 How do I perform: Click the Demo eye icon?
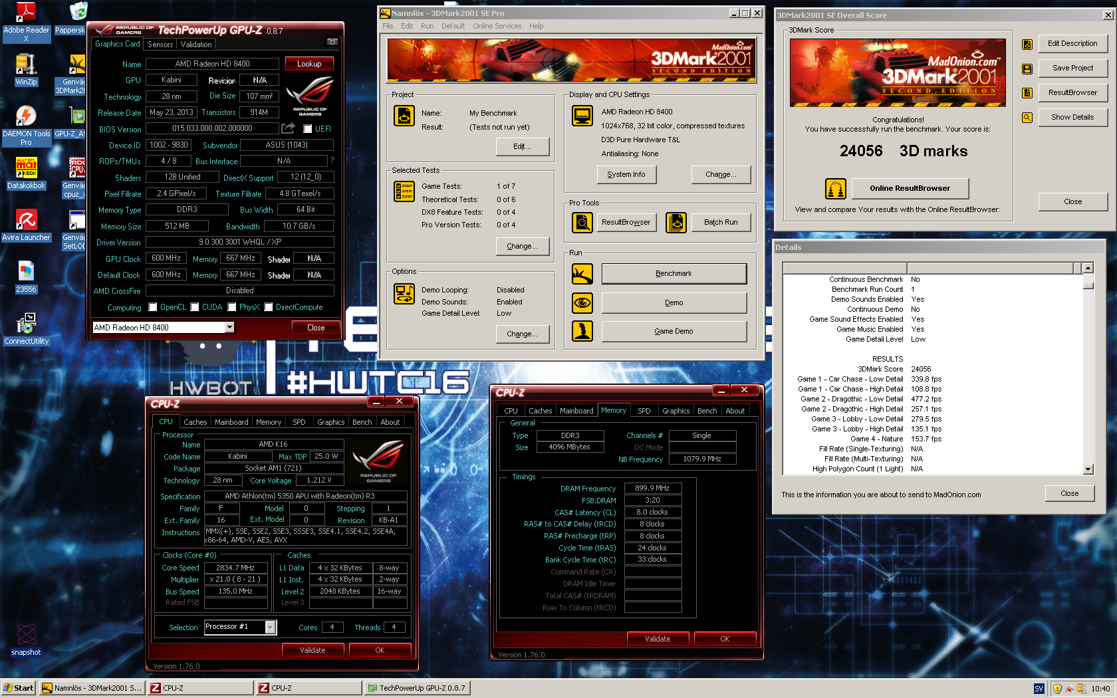point(582,302)
